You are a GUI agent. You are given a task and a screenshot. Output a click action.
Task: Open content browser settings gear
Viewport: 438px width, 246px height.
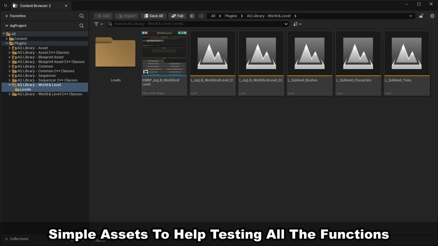(432, 16)
